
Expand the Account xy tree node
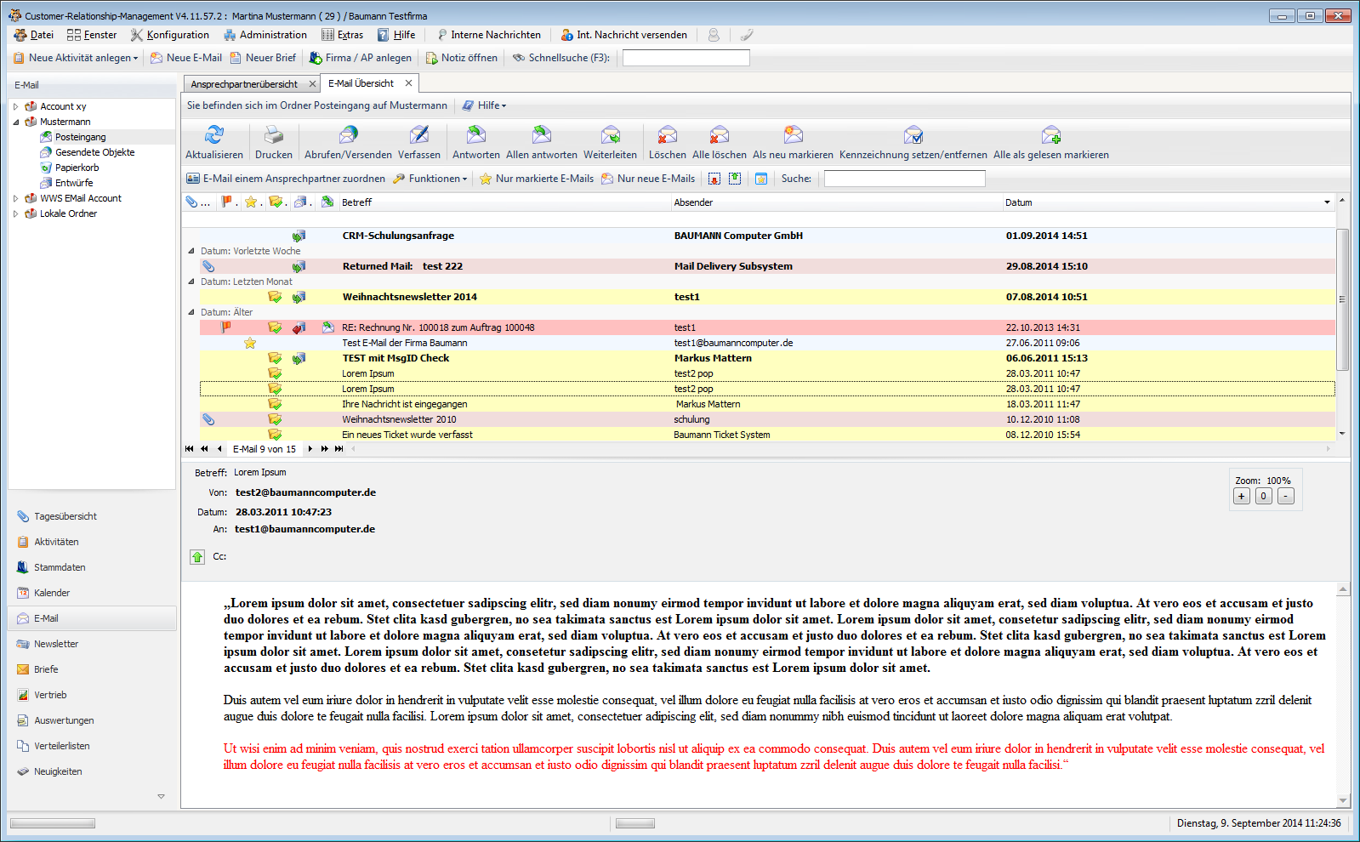15,107
